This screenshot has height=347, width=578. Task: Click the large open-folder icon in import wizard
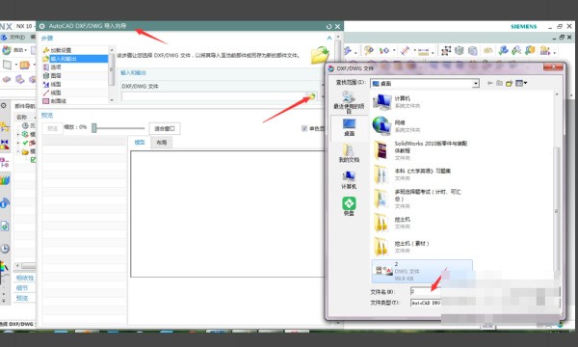320,55
